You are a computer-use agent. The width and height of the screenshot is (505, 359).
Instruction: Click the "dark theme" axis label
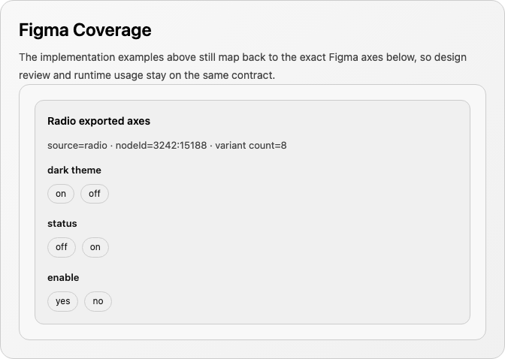(x=74, y=170)
